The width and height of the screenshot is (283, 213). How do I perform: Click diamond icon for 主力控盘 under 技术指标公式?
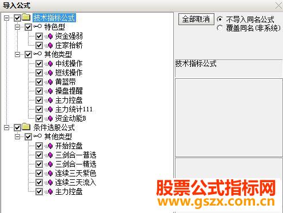(50, 100)
